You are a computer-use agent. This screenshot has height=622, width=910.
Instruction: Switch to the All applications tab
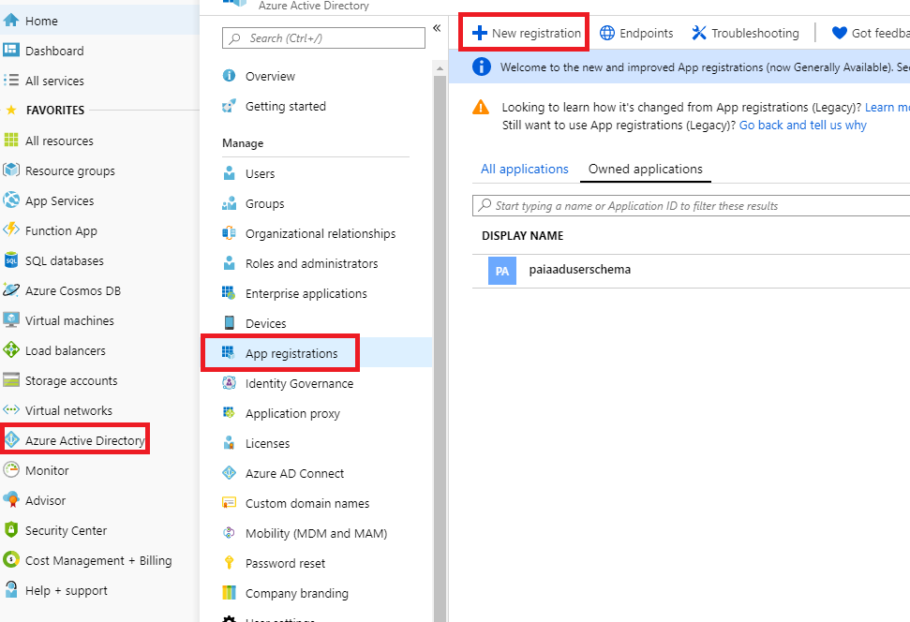pos(525,169)
